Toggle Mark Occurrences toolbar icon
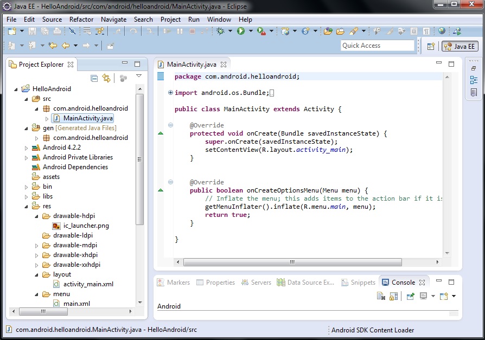 pyautogui.click(x=390, y=31)
